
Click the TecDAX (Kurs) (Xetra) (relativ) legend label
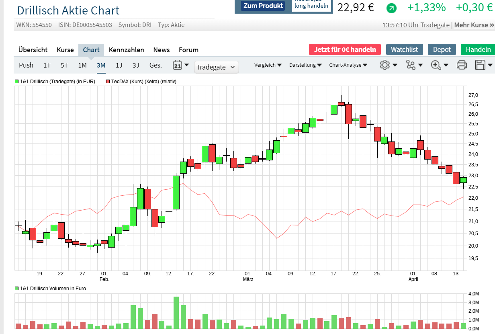click(x=144, y=82)
